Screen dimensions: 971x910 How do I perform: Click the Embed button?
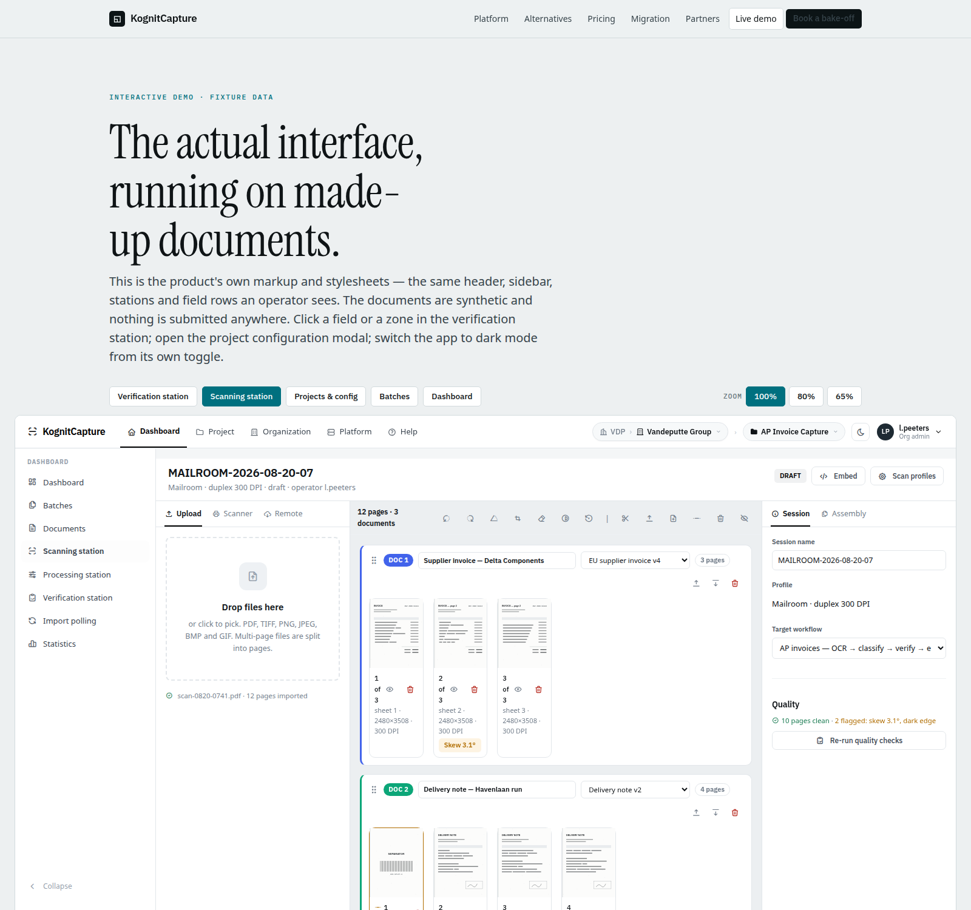(839, 476)
